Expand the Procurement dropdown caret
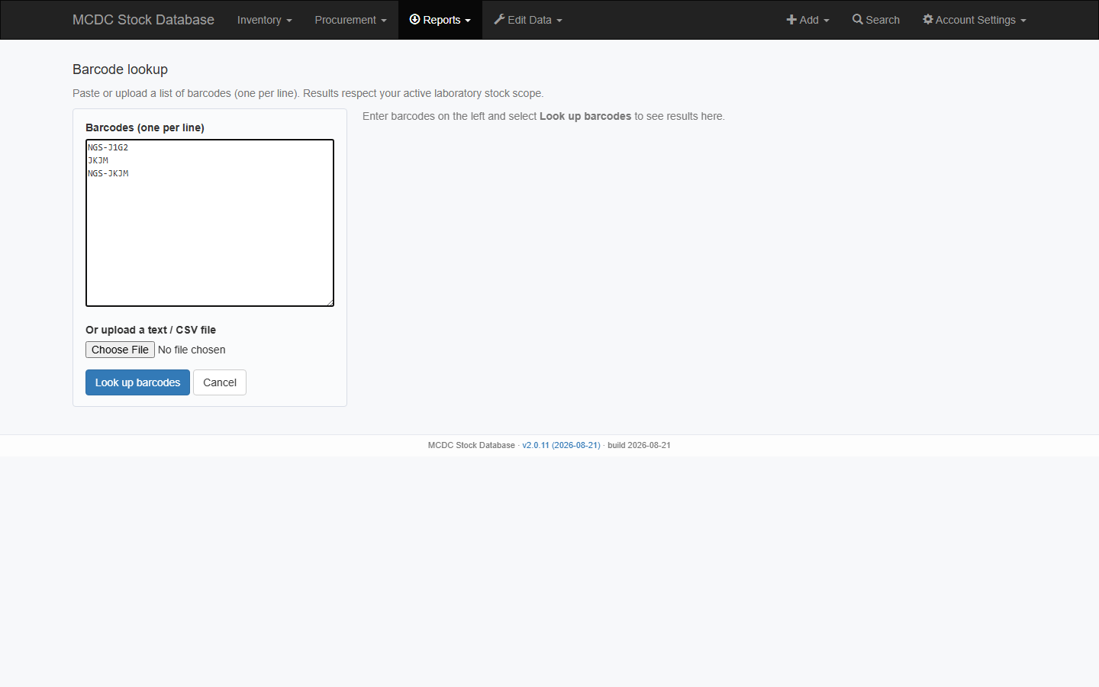 tap(384, 21)
